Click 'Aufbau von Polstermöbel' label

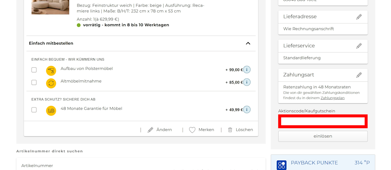pyautogui.click(x=86, y=68)
